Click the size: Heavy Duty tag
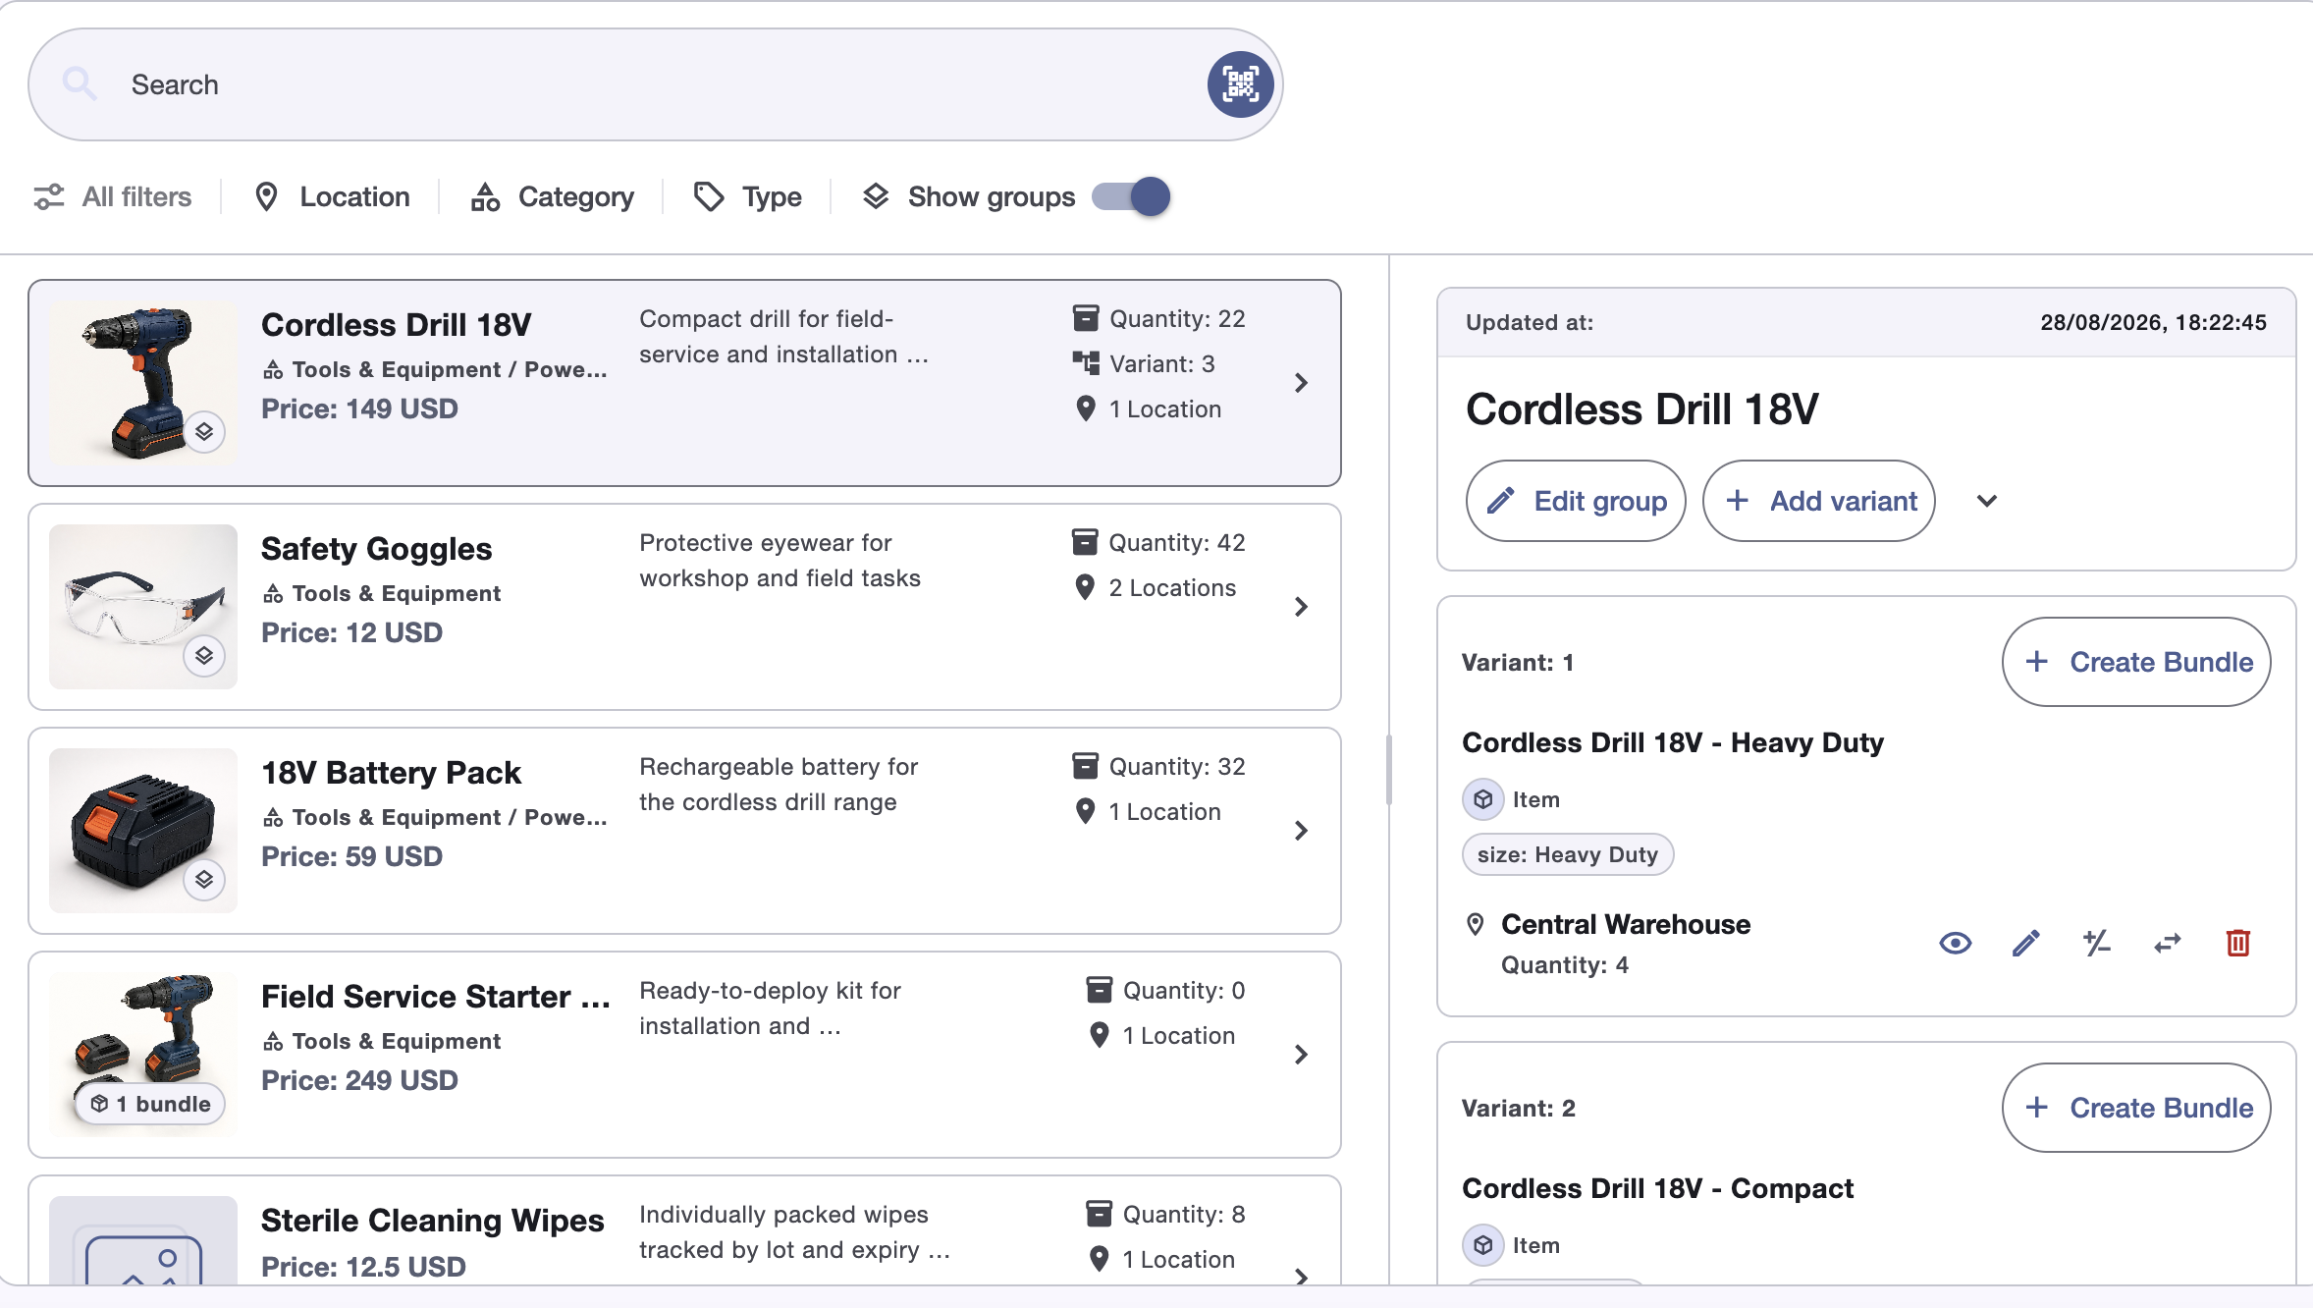Image resolution: width=2313 pixels, height=1308 pixels. click(1568, 854)
